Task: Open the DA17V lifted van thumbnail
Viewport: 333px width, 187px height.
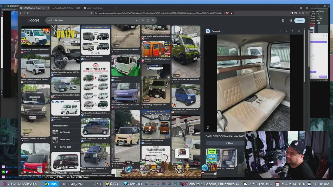Action: (66, 48)
